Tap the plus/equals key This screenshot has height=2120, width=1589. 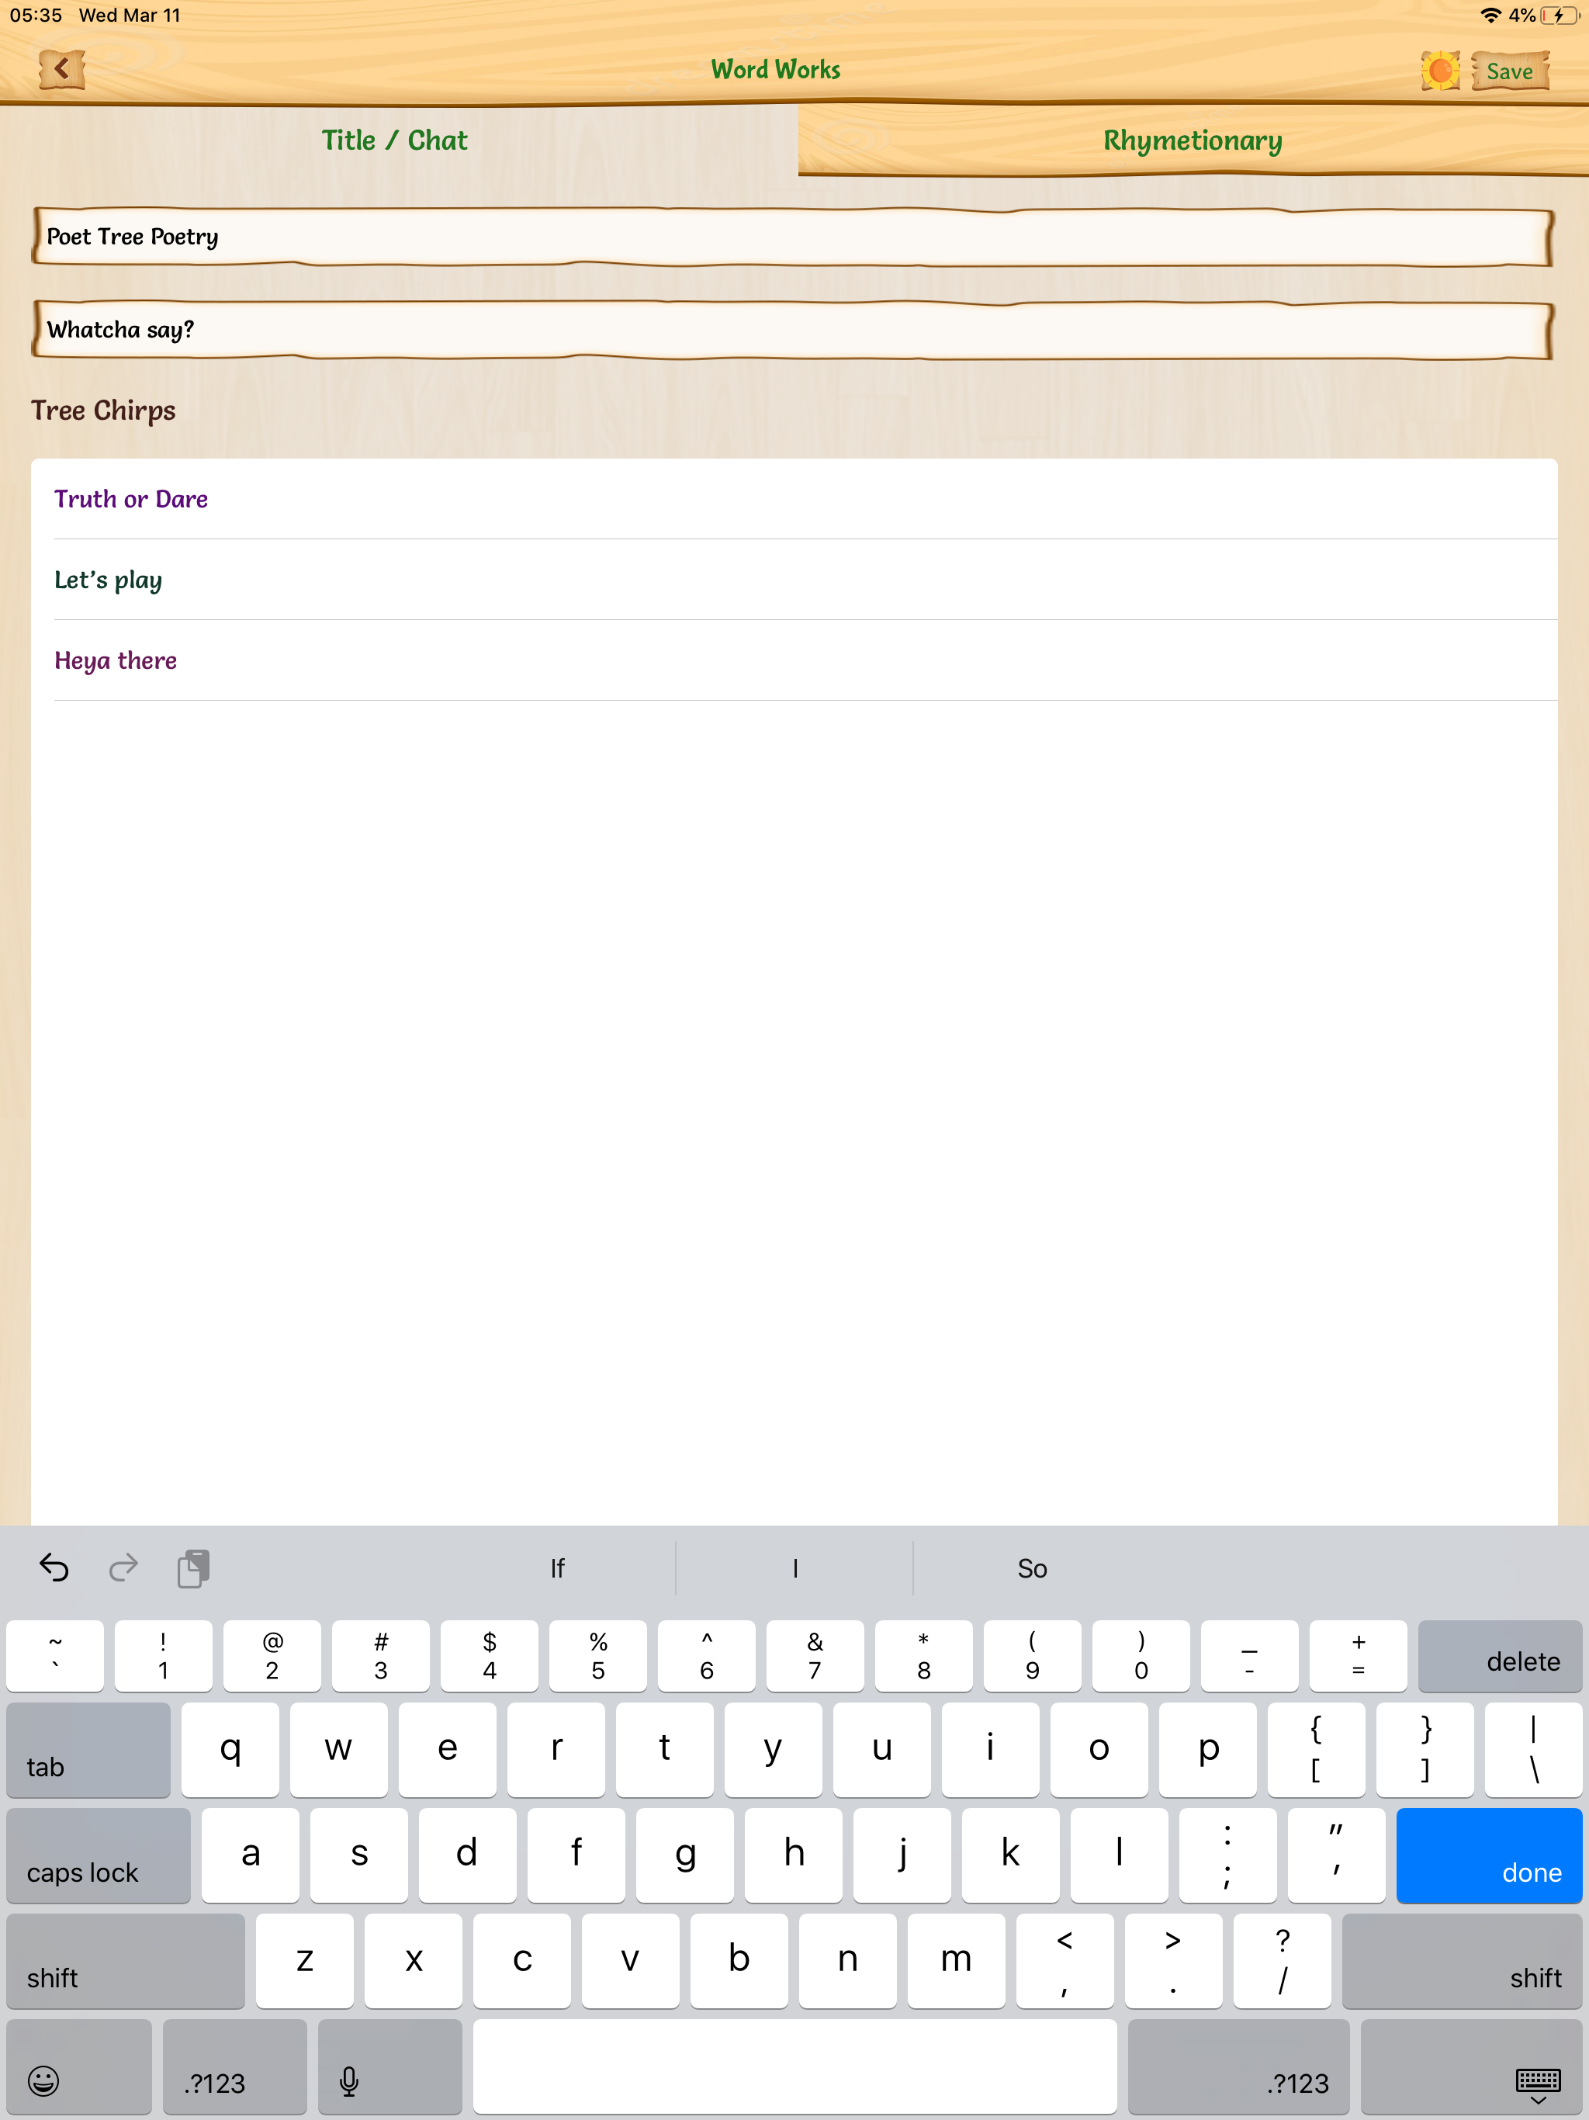(x=1358, y=1657)
